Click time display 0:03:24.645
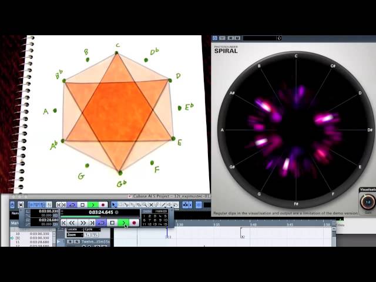 click(x=101, y=212)
